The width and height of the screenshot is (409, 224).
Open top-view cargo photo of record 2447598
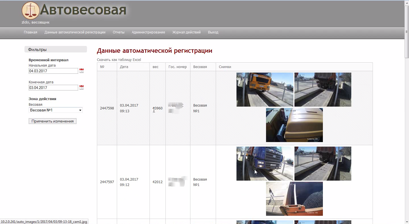(x=294, y=125)
